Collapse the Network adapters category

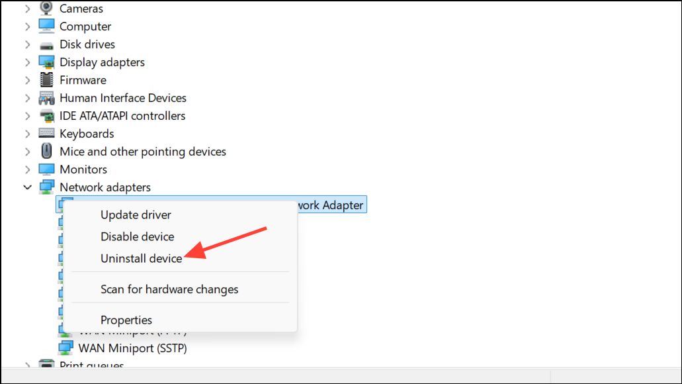28,187
